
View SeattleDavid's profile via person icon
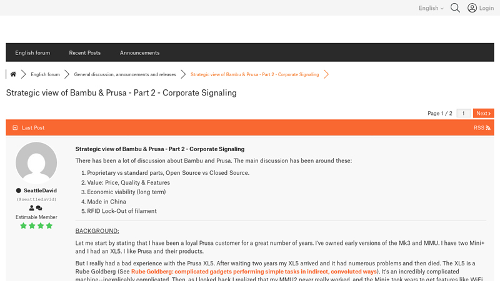click(x=32, y=208)
